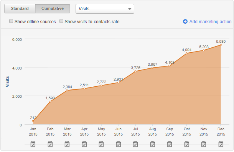Open the Aug 2015 calendar marker icon
Screen dimensions: 234x152
click(152, 144)
